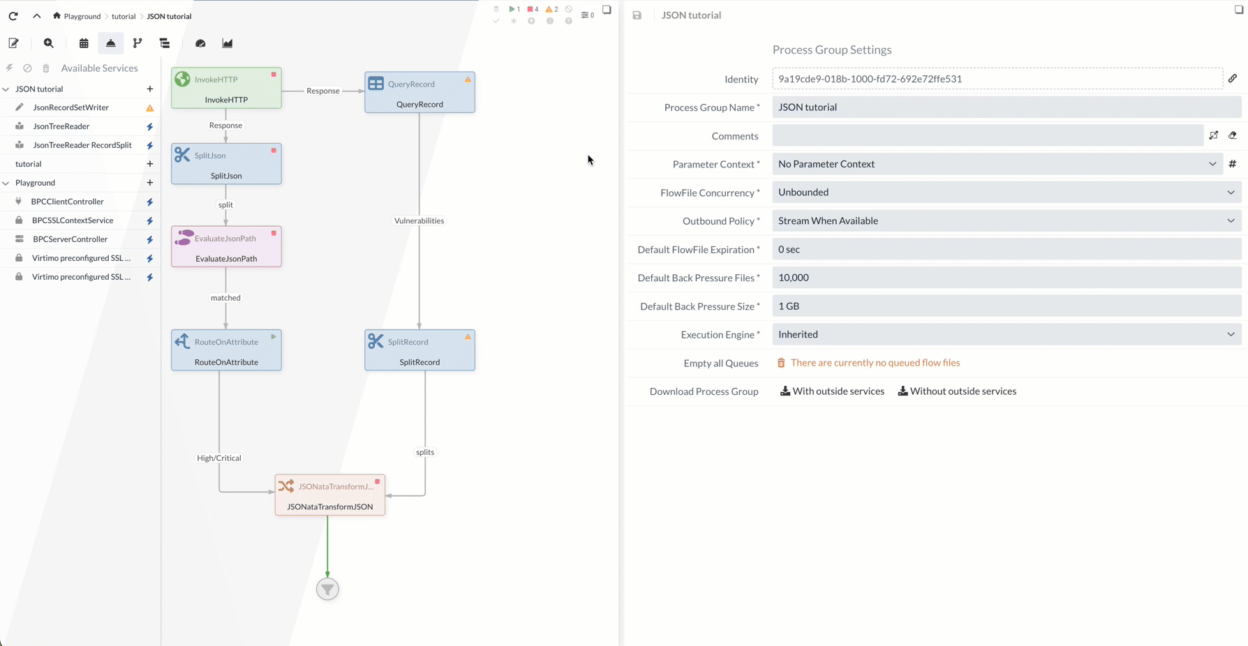Screen dimensions: 1248x646
Task: Click the area chart statistics icon
Action: (x=228, y=43)
